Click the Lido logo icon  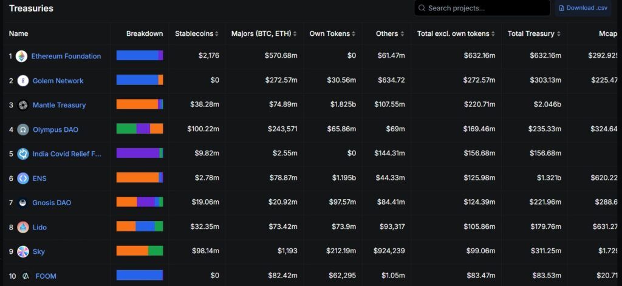23,227
